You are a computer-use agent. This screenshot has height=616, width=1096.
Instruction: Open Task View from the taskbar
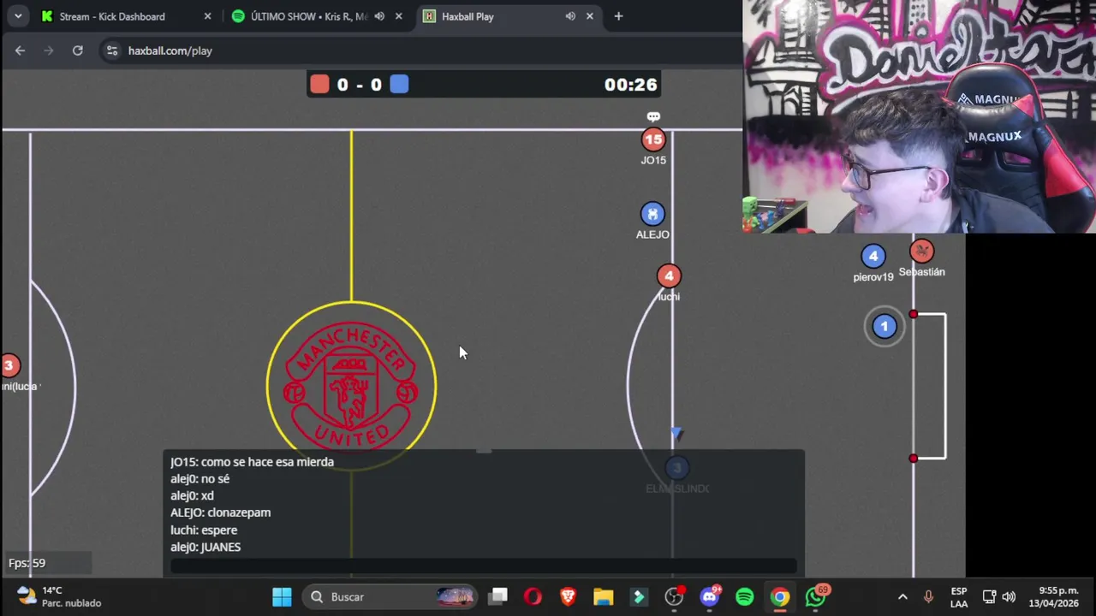point(498,596)
